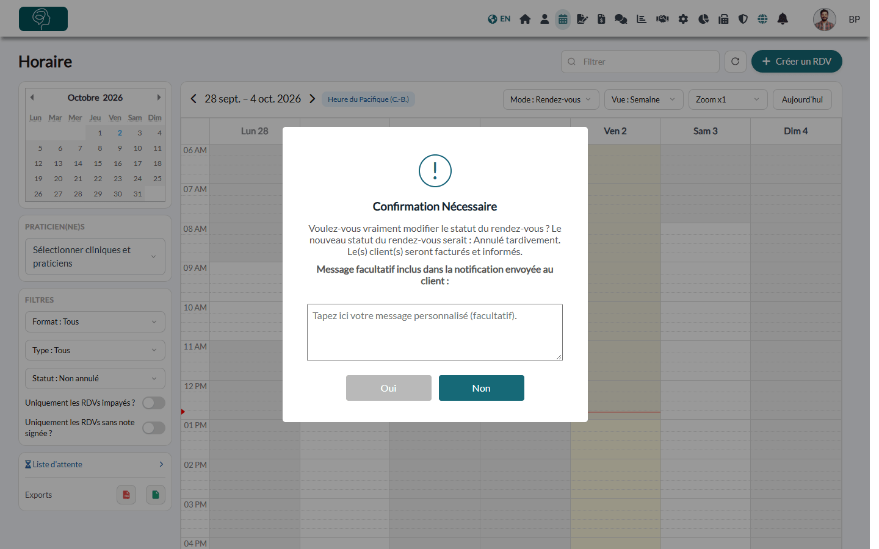Open the chat messages icon
The image size is (879, 549).
pyautogui.click(x=621, y=19)
